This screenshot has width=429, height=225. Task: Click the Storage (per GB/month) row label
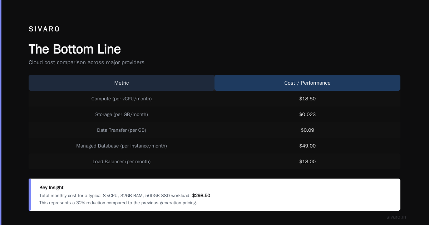point(122,114)
